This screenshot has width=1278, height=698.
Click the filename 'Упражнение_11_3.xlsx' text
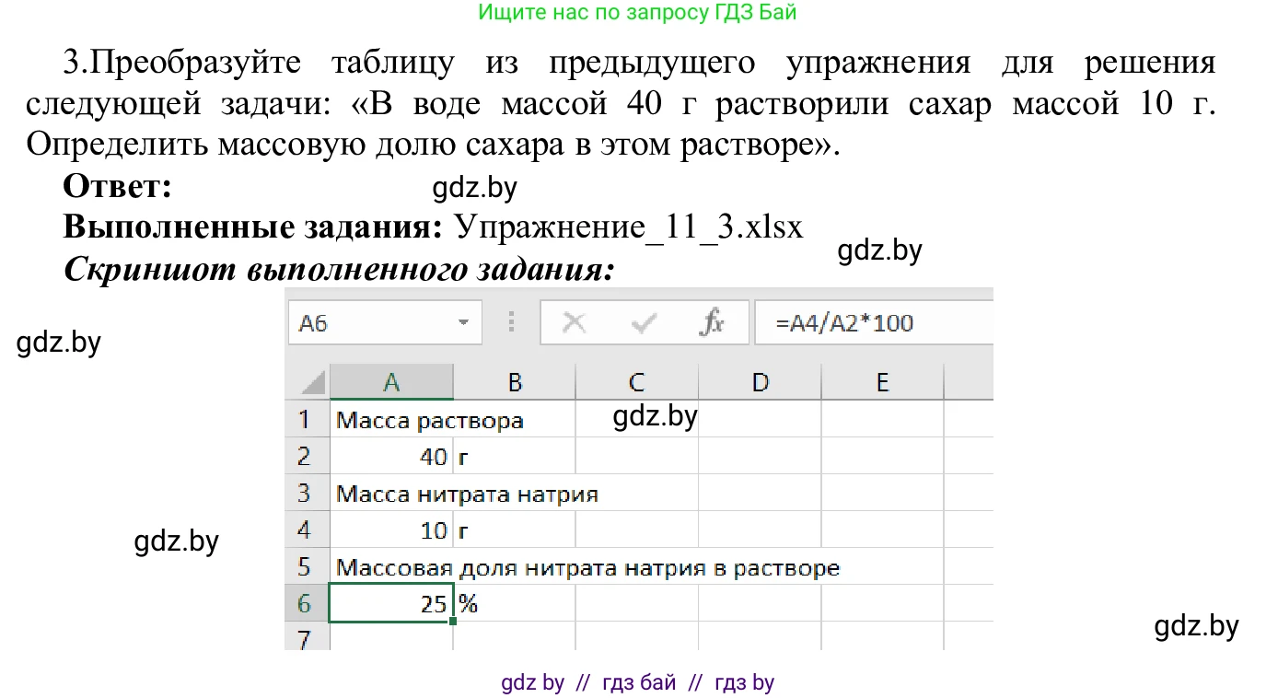click(x=626, y=227)
